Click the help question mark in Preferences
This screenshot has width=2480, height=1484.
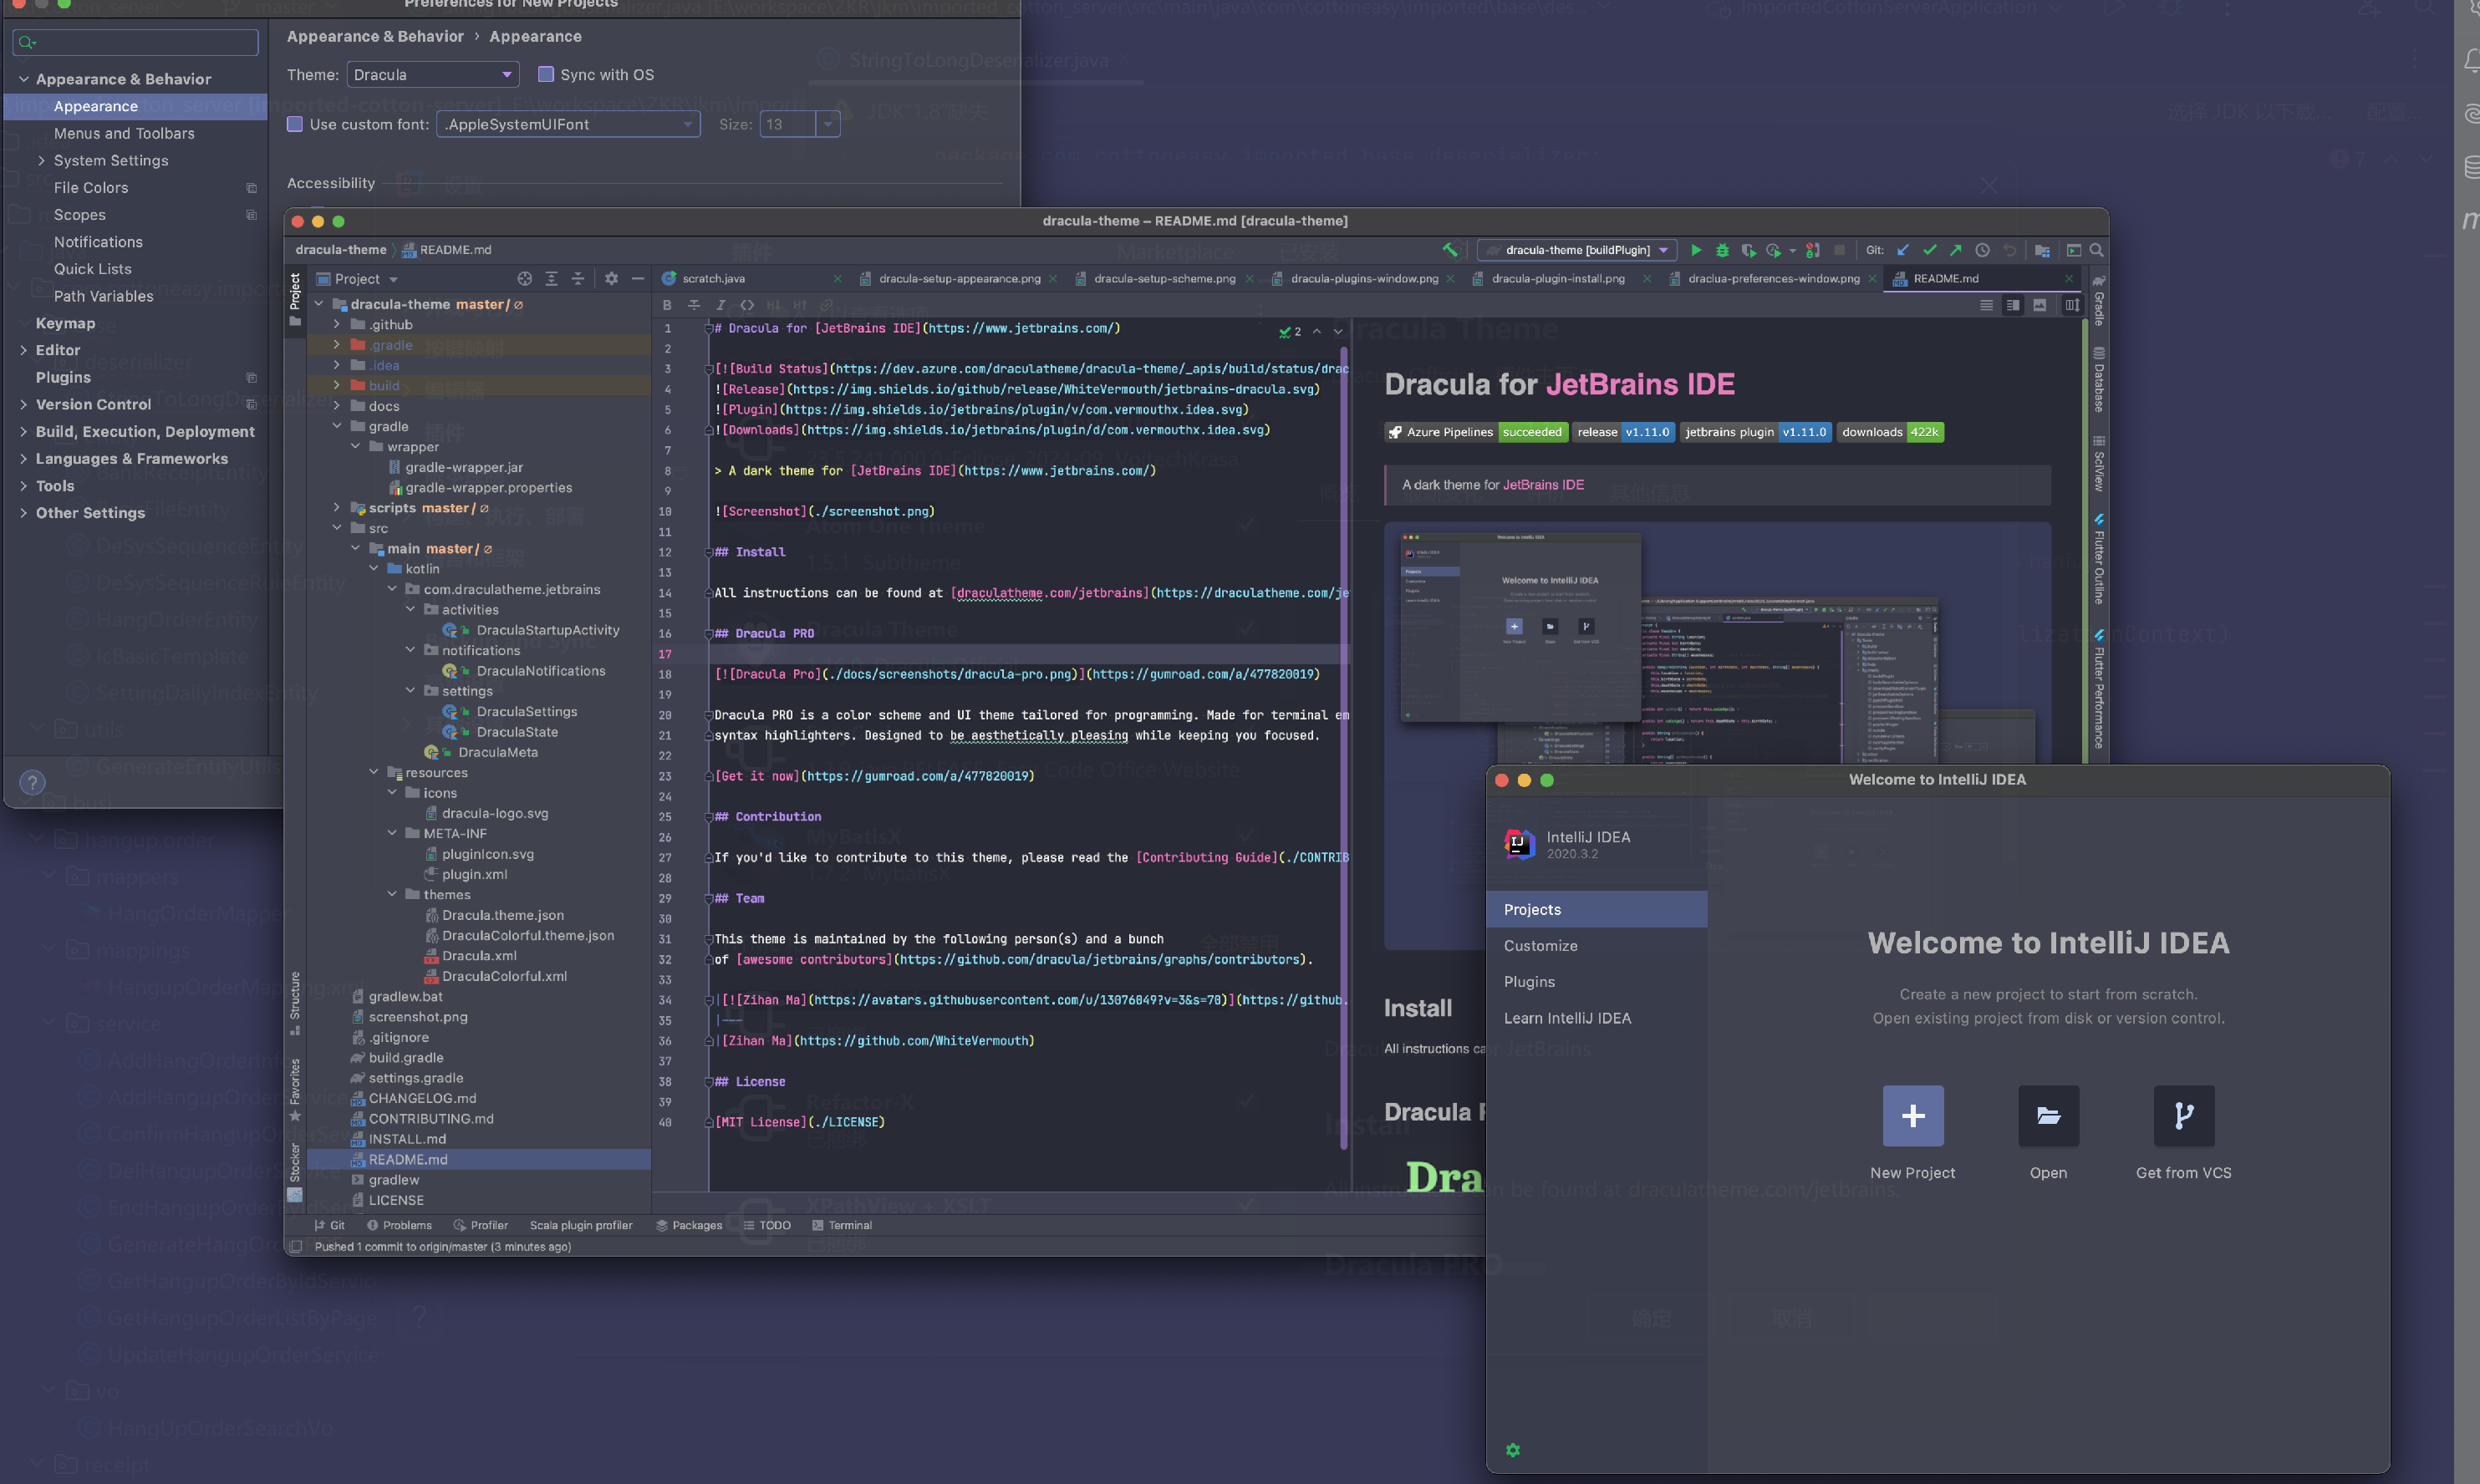32,782
